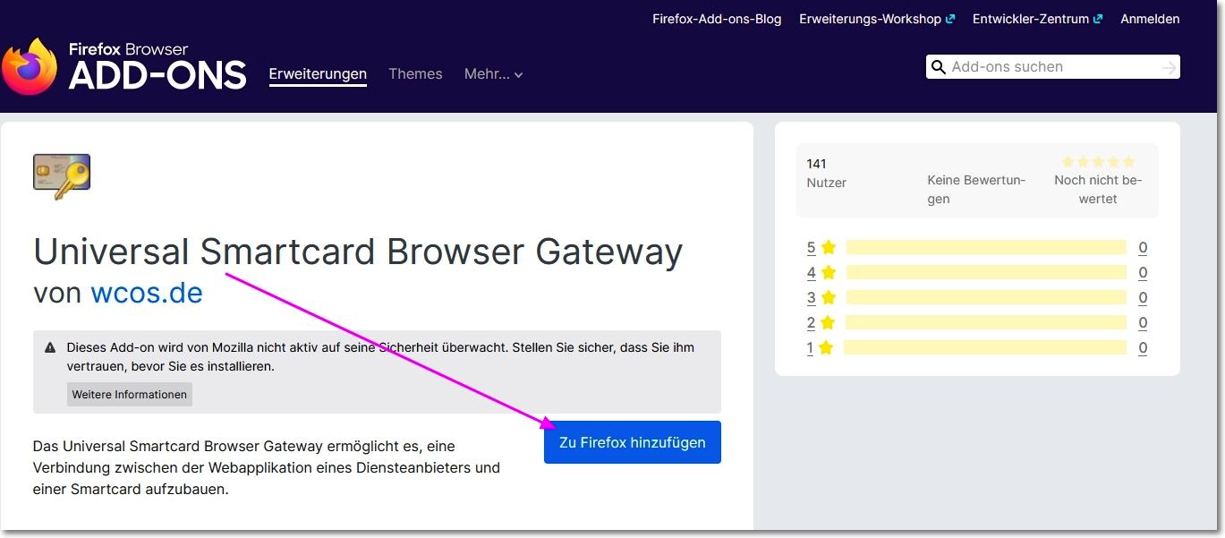Click the 2-star review count 0
This screenshot has width=1225, height=538.
pos(1143,323)
